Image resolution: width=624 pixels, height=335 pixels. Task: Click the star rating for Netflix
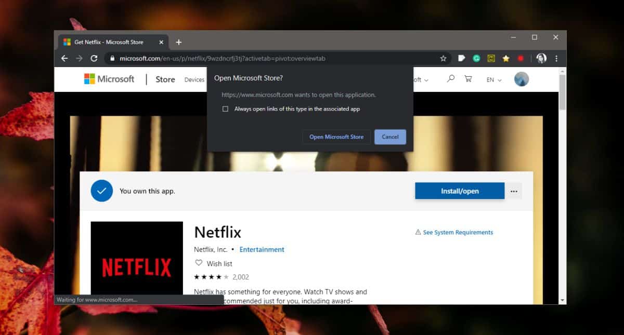pyautogui.click(x=212, y=277)
